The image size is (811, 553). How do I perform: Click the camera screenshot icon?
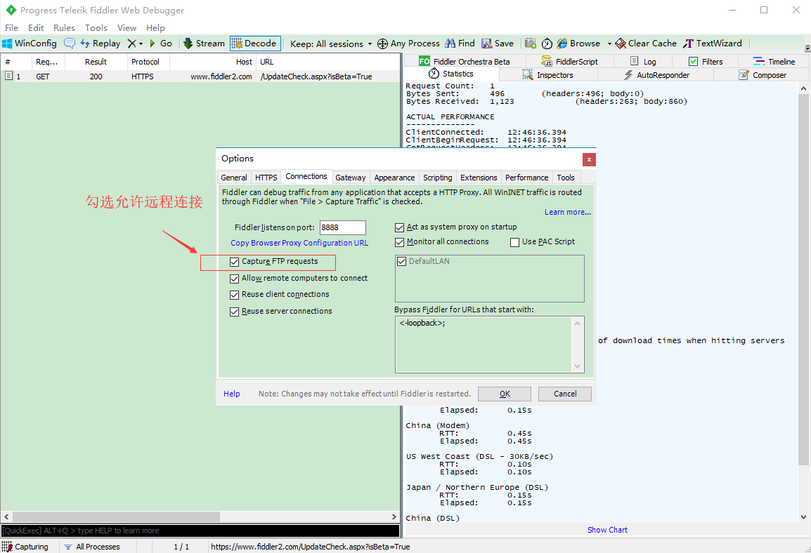pos(531,44)
